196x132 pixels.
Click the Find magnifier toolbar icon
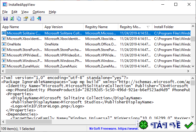(x=32, y=19)
